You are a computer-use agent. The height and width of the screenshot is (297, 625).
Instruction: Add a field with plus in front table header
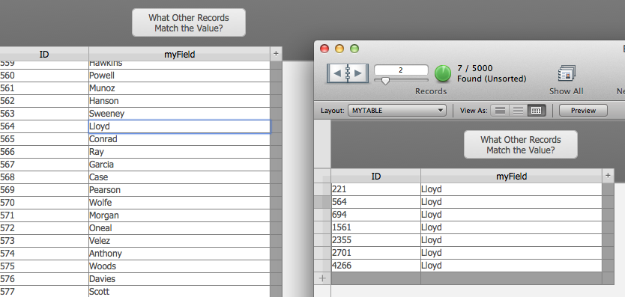point(608,176)
